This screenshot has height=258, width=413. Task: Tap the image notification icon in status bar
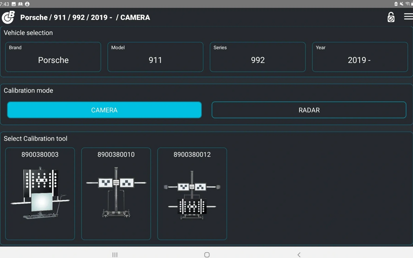pos(14,4)
